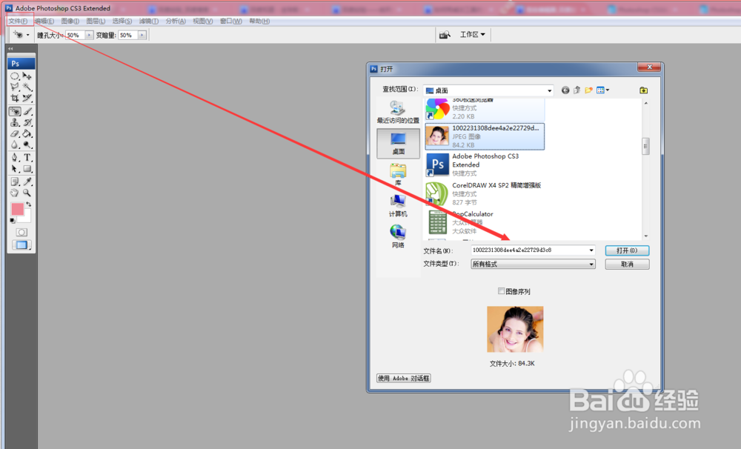Select the Type tool
The image size is (741, 449).
pyautogui.click(x=27, y=158)
